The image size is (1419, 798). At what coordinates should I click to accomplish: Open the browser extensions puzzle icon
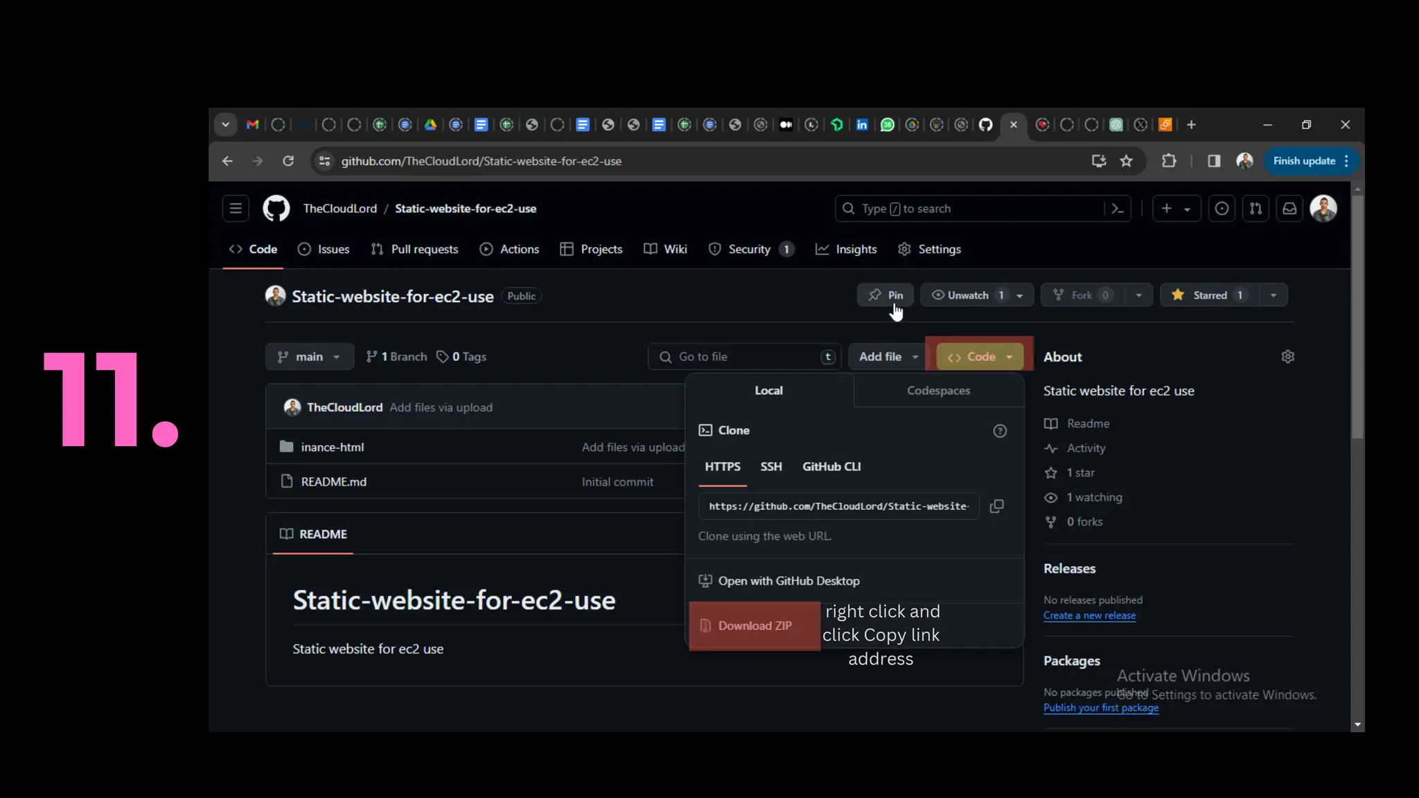click(x=1169, y=161)
